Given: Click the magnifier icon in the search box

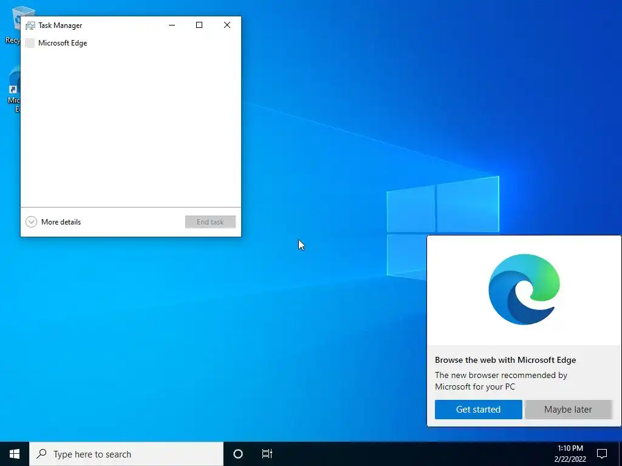Looking at the screenshot, I should tap(41, 454).
